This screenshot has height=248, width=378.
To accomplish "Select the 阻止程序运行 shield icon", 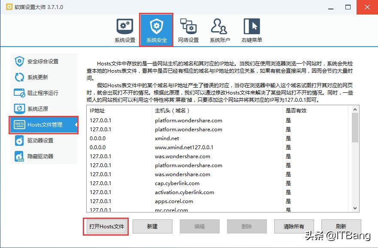I will (41, 93).
